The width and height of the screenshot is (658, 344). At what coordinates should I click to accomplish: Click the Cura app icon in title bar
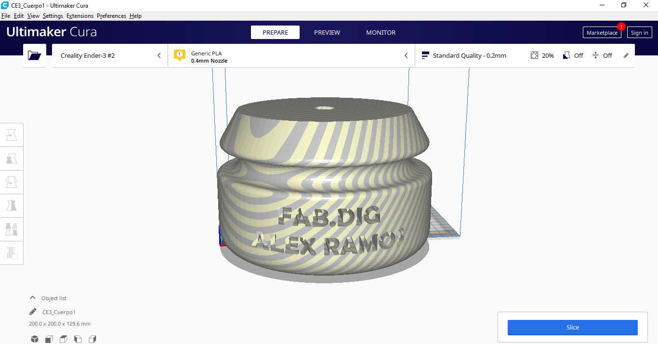[x=5, y=5]
